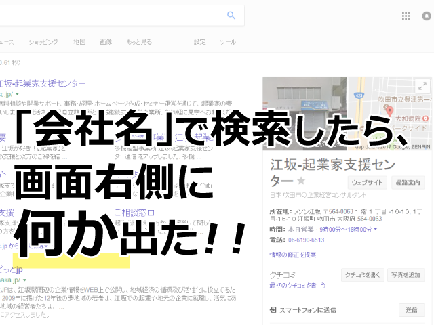Viewport: 434px width, 325px height.
Task: Click the red map pin marker
Action: (389, 111)
